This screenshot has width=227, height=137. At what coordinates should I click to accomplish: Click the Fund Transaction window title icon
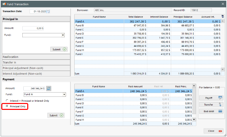[4, 4]
